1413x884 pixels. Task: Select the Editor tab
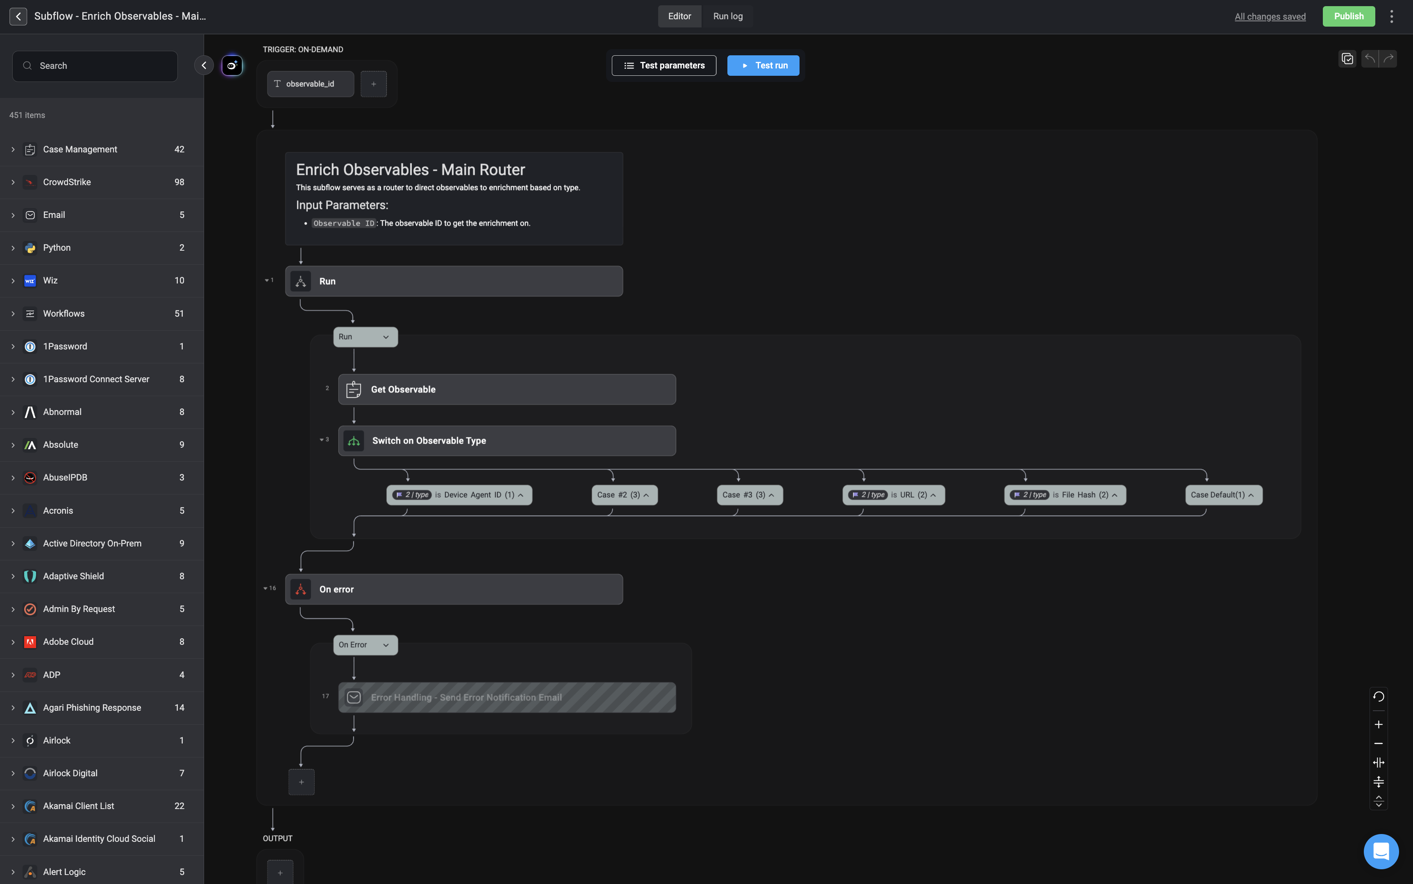click(679, 16)
